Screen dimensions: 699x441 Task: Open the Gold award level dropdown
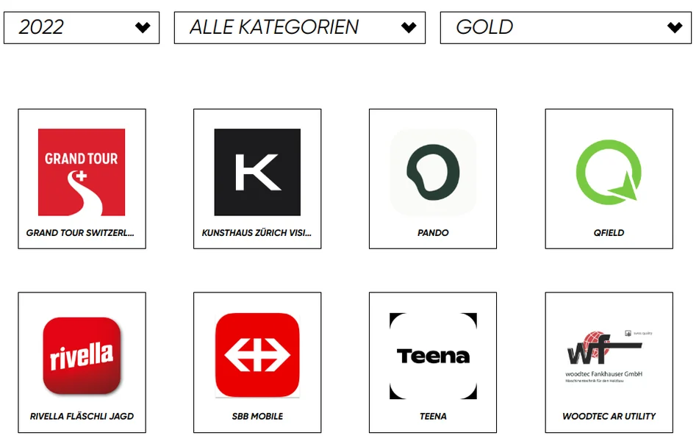tap(551, 27)
